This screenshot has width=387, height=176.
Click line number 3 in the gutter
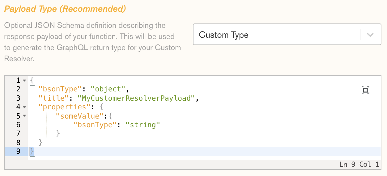[18, 98]
